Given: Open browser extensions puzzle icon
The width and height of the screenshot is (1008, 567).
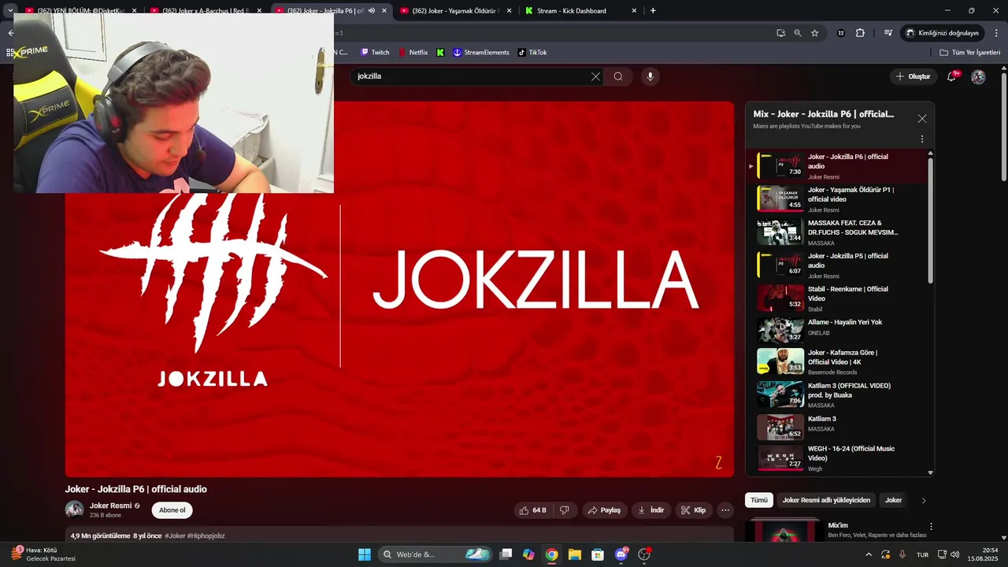Looking at the screenshot, I should (860, 33).
